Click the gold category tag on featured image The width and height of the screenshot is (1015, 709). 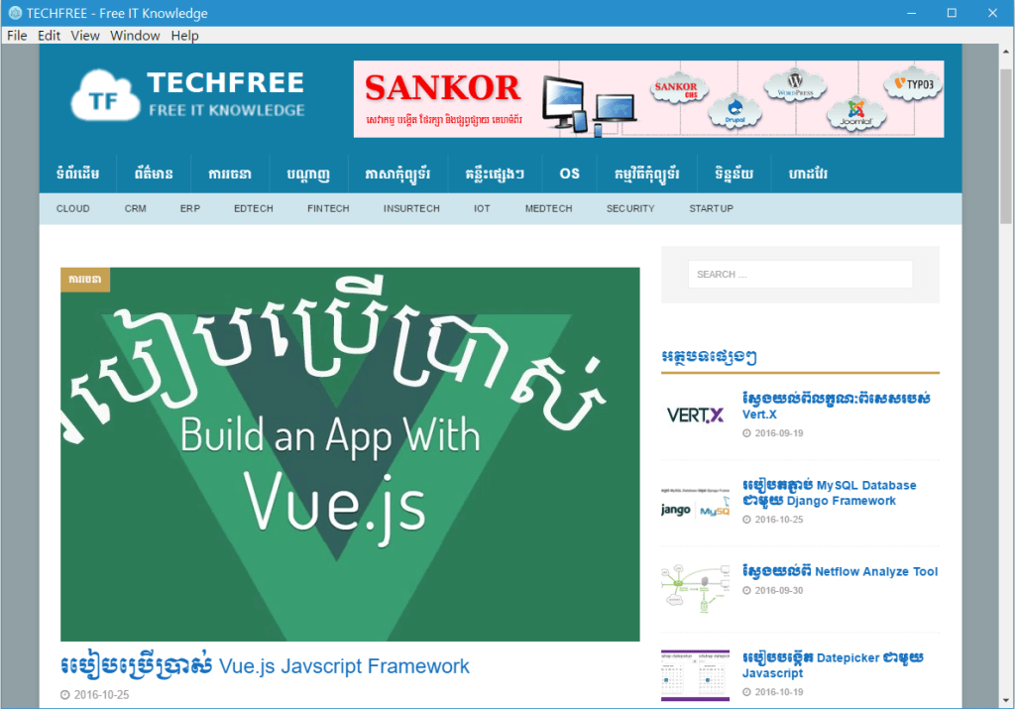pos(85,280)
